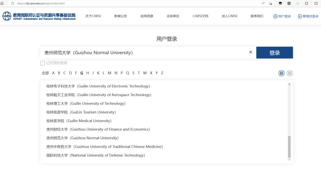This screenshot has width=321, height=169.
Task: Open the 应用资源 menu
Action: (x=147, y=16)
